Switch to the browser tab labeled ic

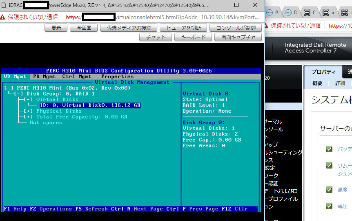329,13
